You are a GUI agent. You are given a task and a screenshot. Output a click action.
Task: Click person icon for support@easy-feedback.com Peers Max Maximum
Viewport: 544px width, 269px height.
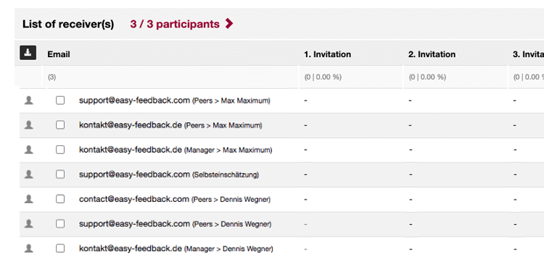29,101
